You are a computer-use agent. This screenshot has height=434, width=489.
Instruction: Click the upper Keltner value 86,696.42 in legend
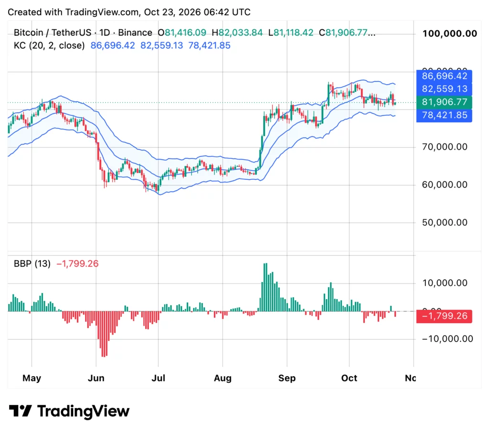[113, 45]
